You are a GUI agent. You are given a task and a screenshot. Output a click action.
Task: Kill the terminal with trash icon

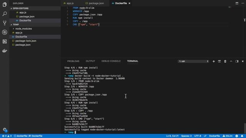(x=225, y=61)
